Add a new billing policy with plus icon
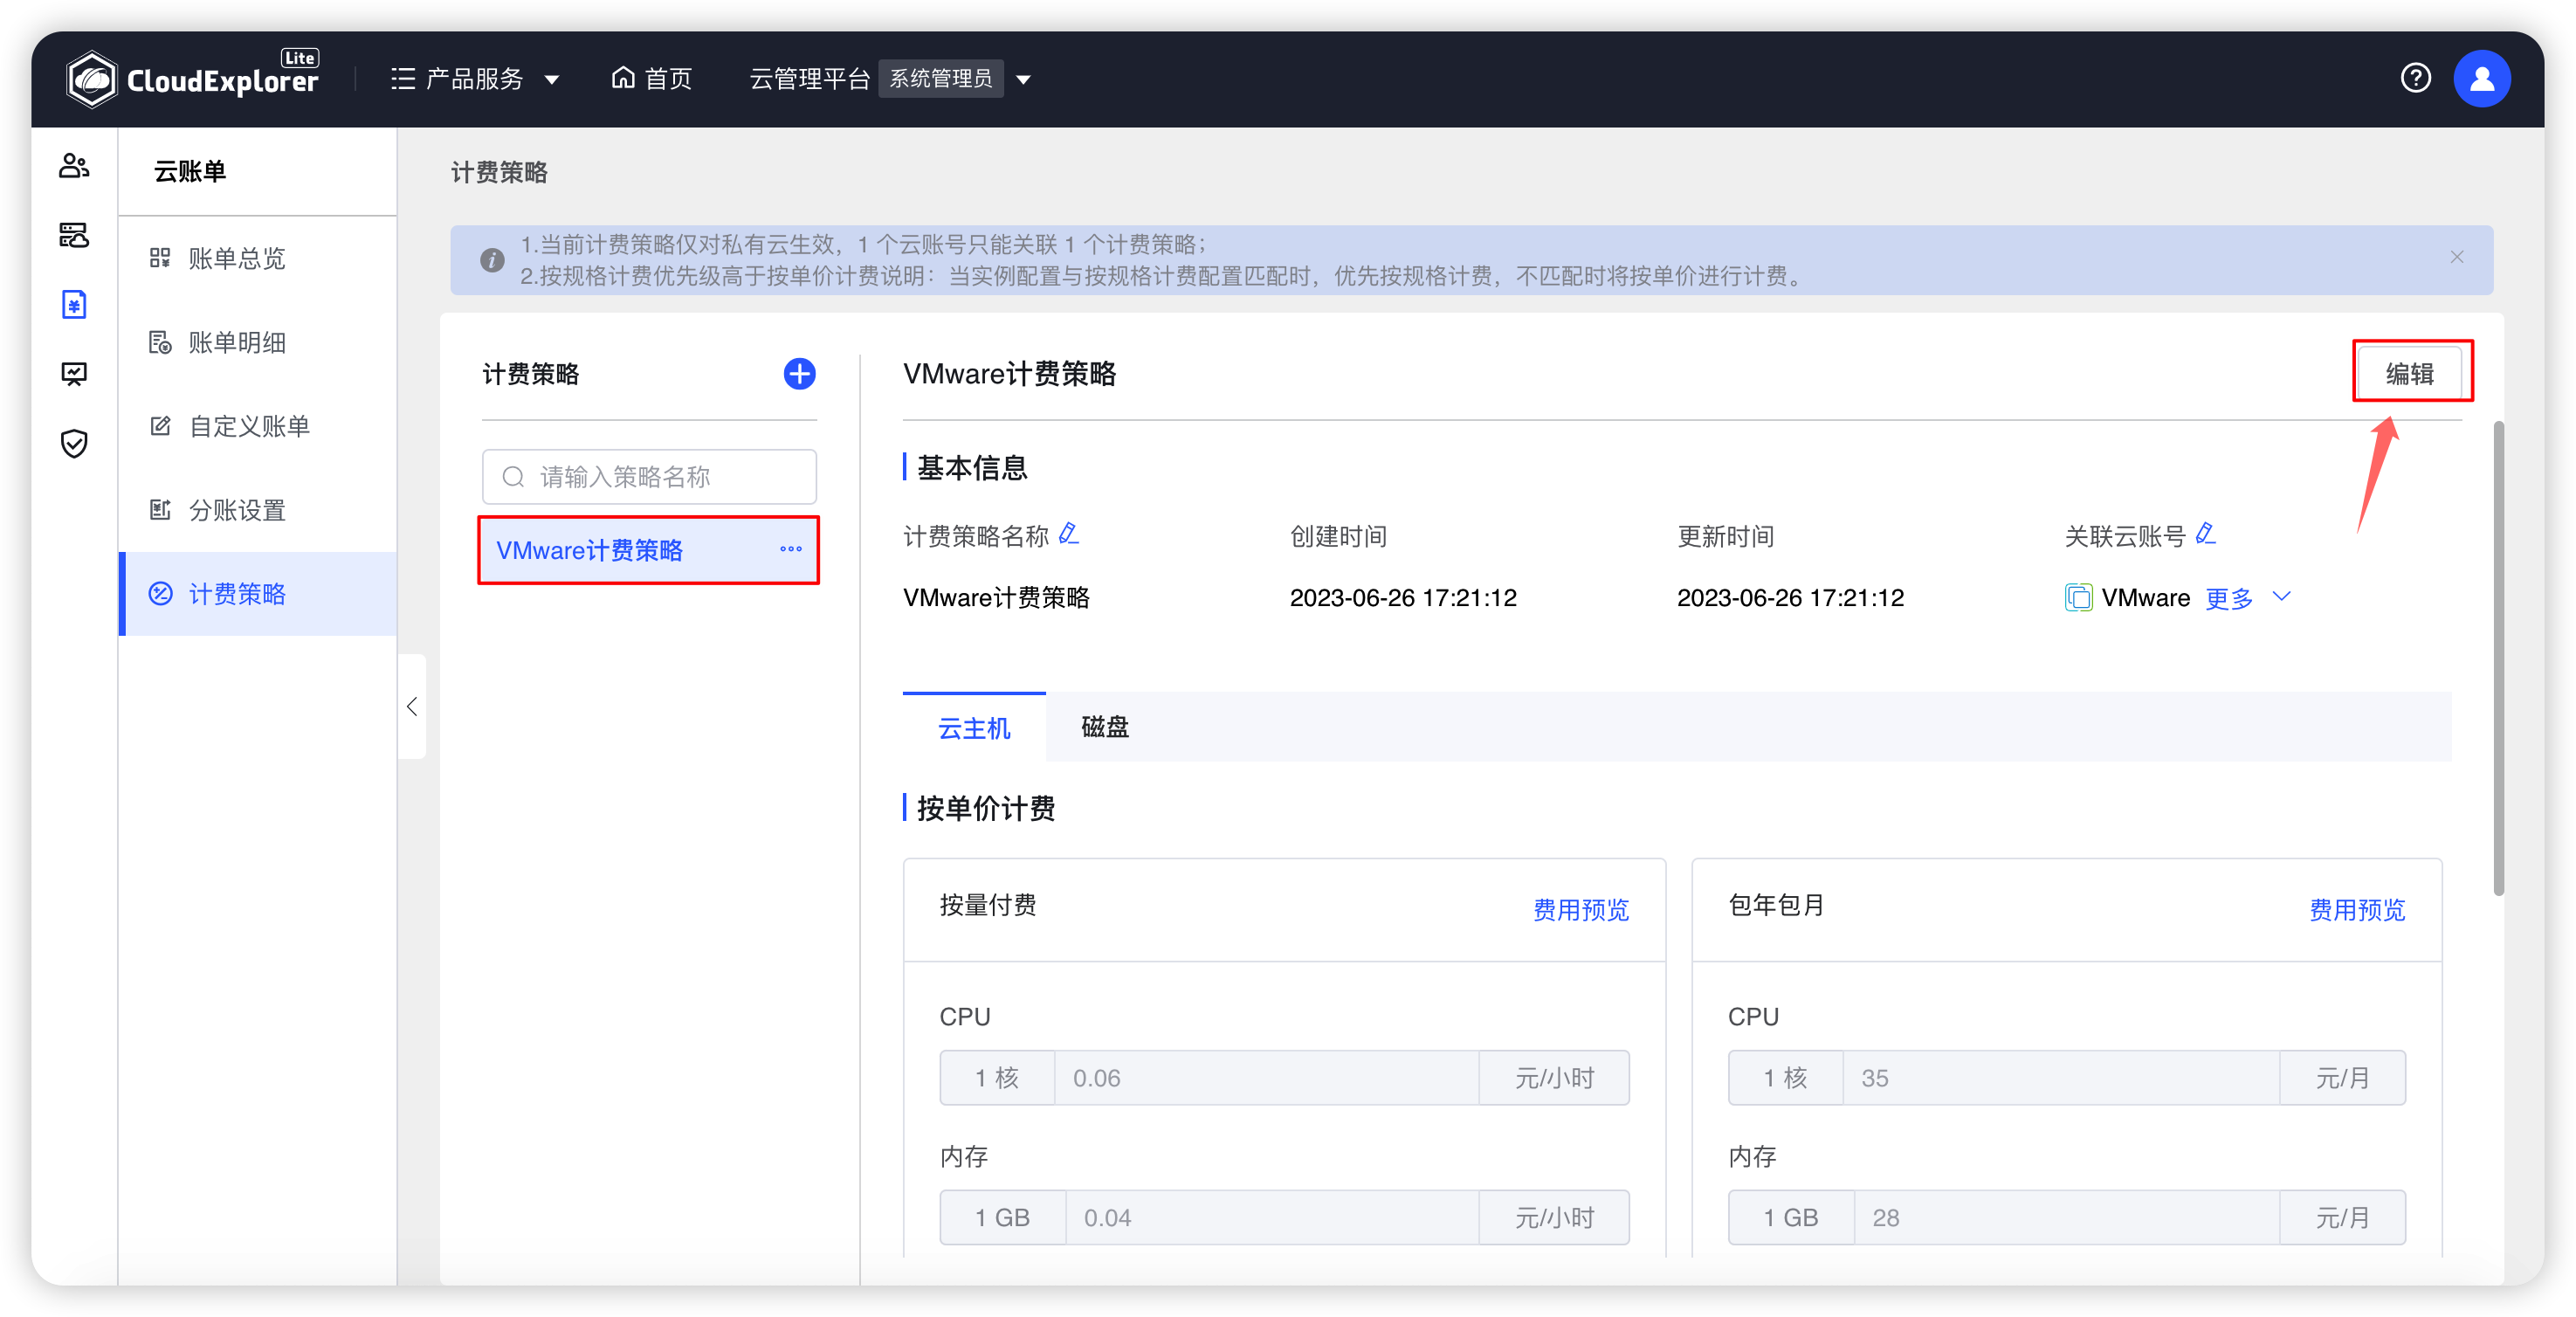Image resolution: width=2576 pixels, height=1317 pixels. pyautogui.click(x=799, y=374)
